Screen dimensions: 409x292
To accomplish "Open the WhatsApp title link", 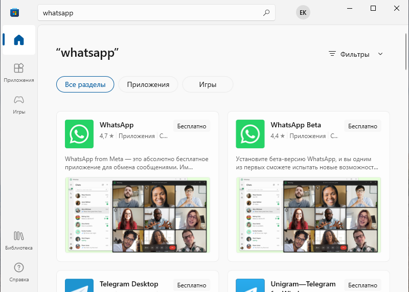I will 117,125.
